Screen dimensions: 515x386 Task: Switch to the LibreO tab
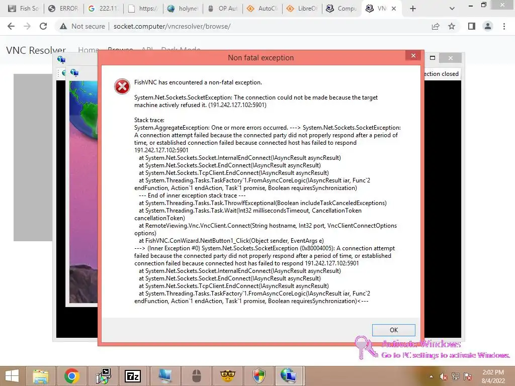click(x=302, y=9)
